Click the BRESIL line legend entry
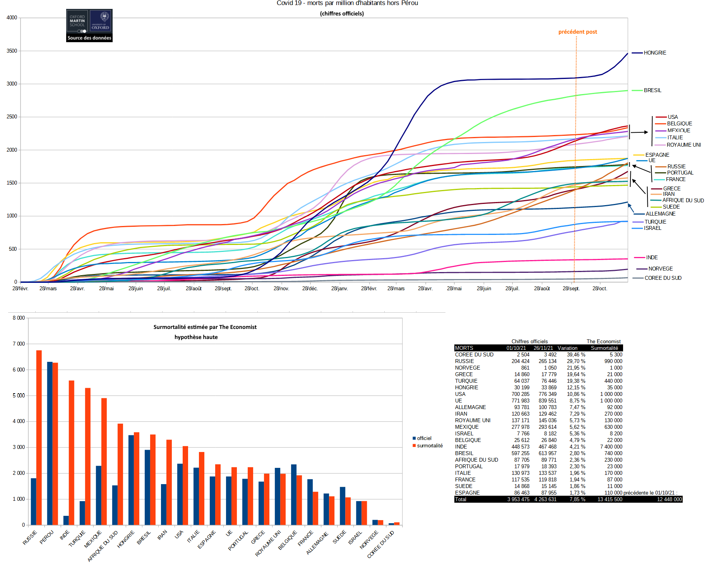 tap(652, 90)
